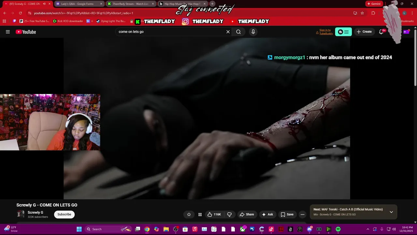The image size is (417, 235).
Task: Open Xbox app from taskbar
Action: 243,229
